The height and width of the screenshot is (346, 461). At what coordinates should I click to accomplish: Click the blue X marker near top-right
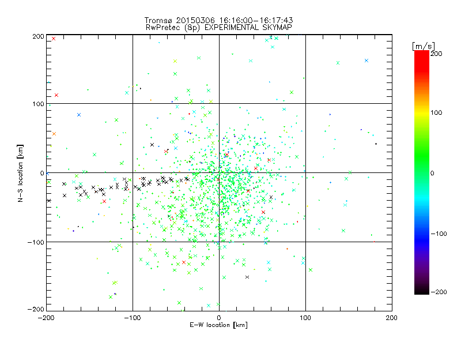pyautogui.click(x=366, y=61)
